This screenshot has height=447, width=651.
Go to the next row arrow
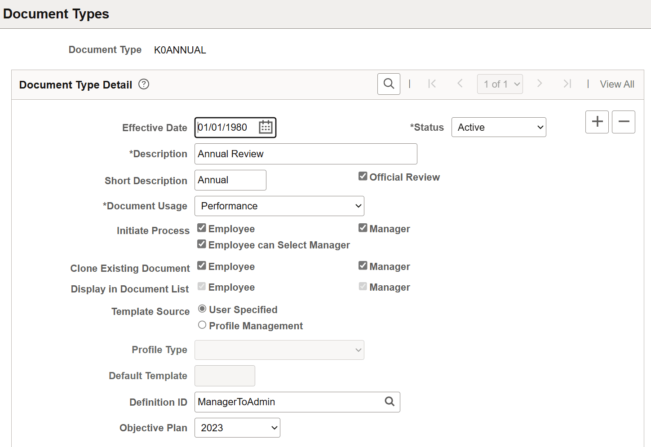[x=540, y=84]
